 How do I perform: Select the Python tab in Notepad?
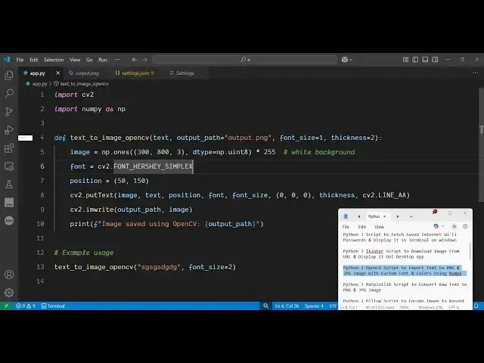tap(377, 216)
